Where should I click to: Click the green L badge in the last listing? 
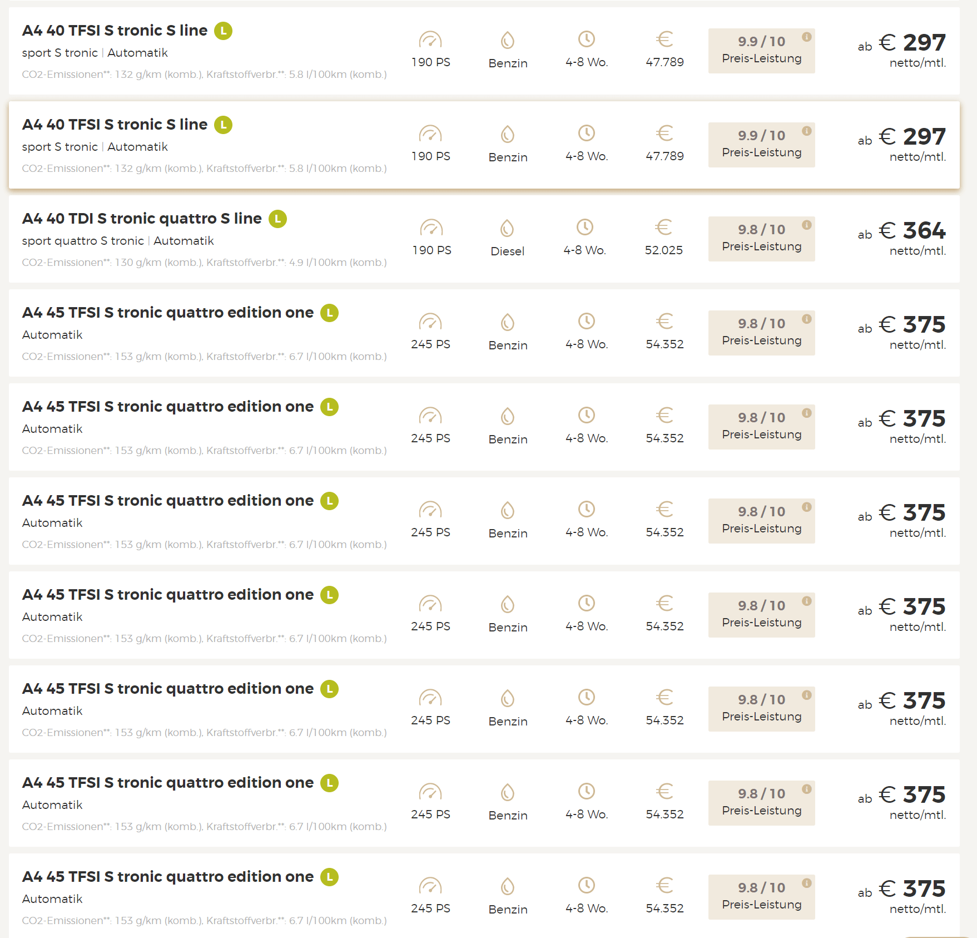[330, 877]
